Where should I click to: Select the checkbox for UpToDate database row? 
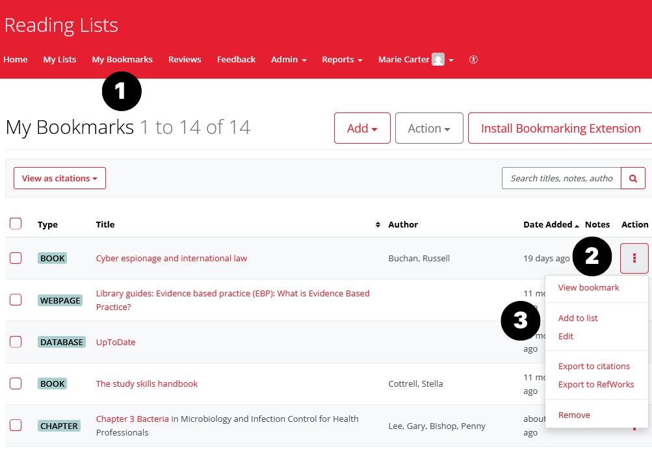[16, 342]
